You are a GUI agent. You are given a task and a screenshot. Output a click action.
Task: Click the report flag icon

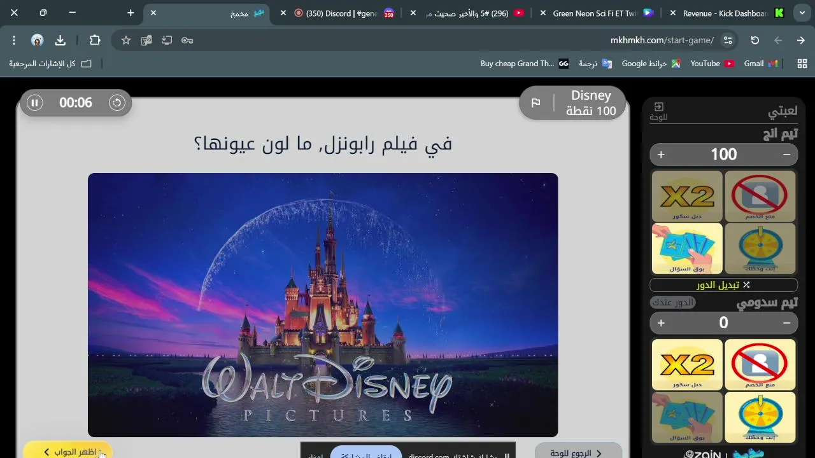(536, 103)
